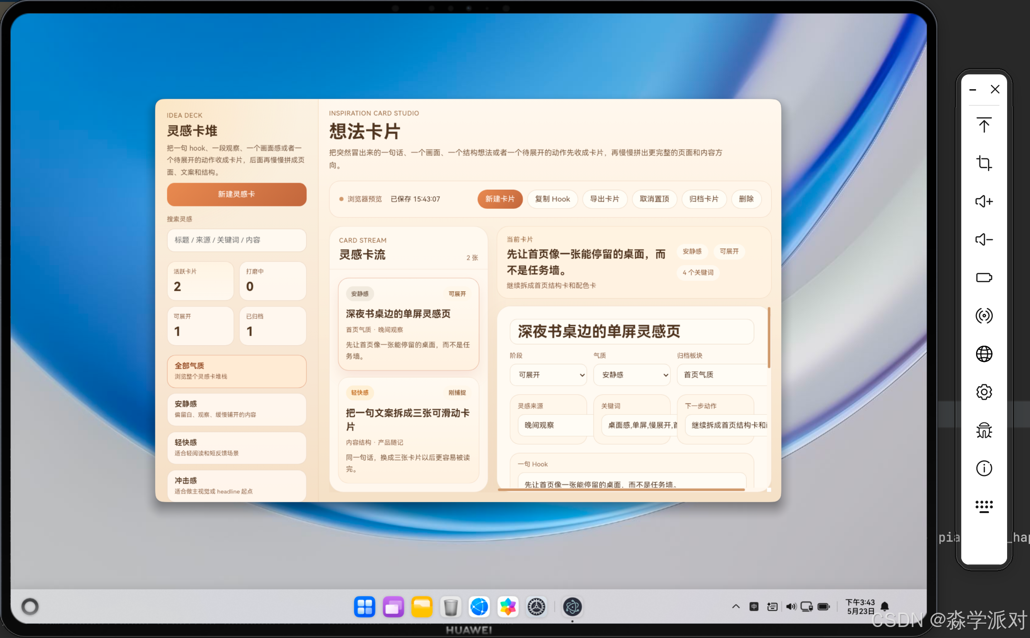Screen dimensions: 1030x638
Task: Click the bug debug icon in emulator toolbar
Action: point(984,430)
